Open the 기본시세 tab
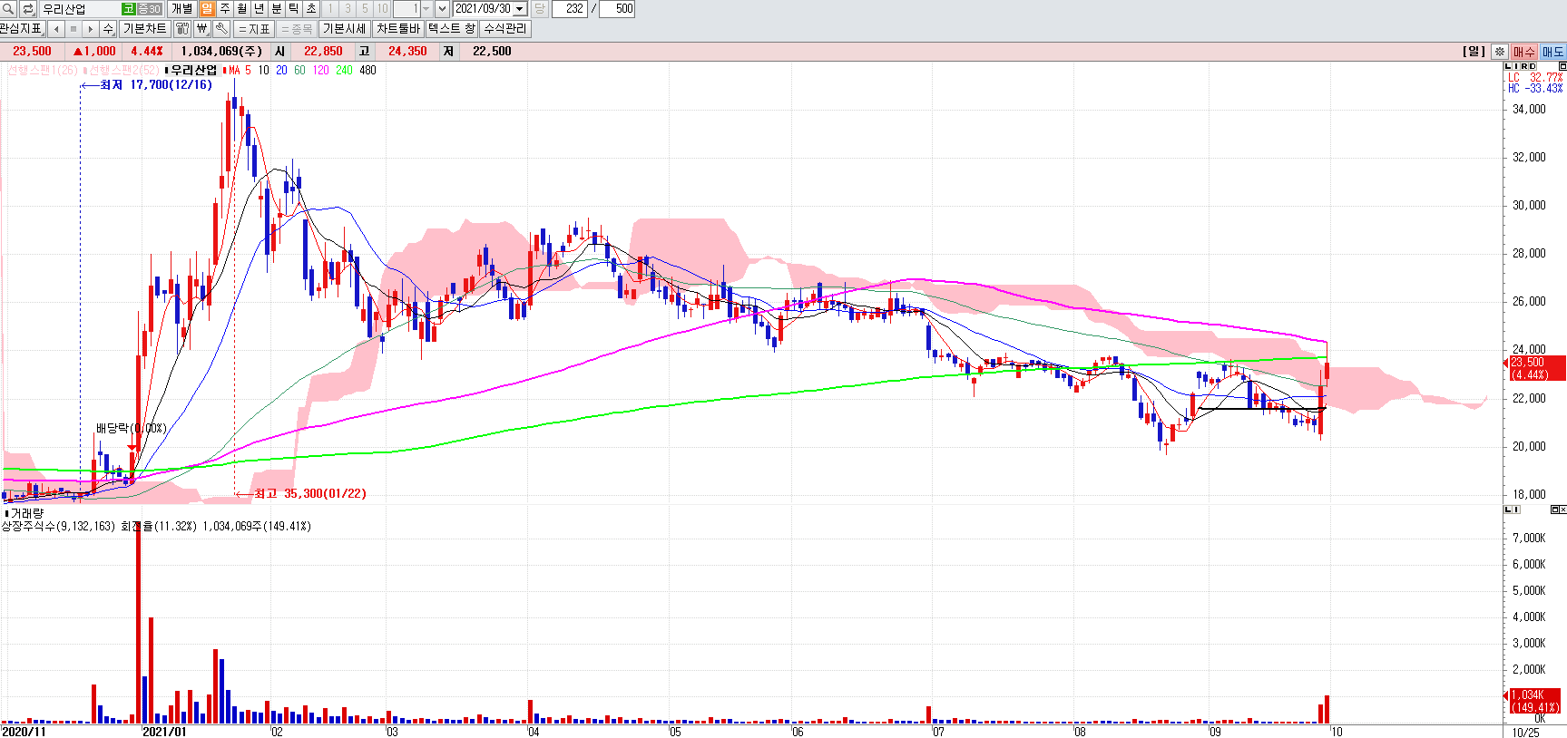 (x=345, y=29)
